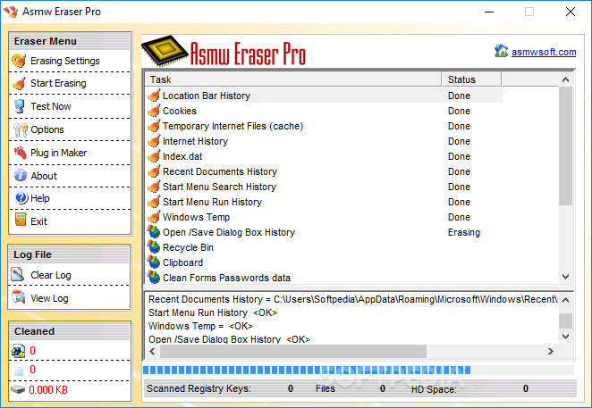Click the broom icon beside Internet History
Viewport: 592px width, 408px height.
[154, 141]
